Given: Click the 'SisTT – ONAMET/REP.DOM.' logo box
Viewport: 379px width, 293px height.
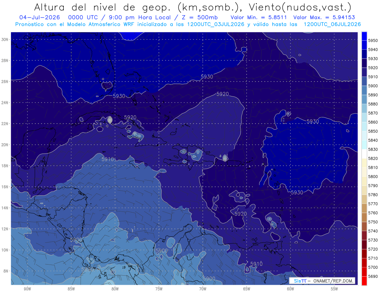Looking at the screenshot, I should (x=322, y=281).
